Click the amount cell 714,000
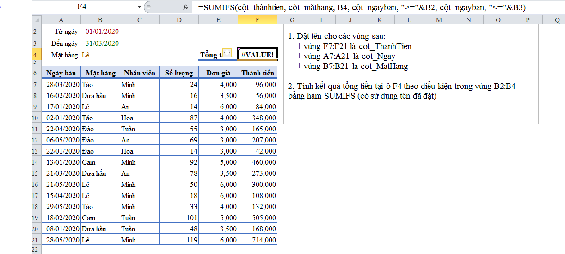Image resolution: width=565 pixels, height=254 pixels. pyautogui.click(x=258, y=240)
